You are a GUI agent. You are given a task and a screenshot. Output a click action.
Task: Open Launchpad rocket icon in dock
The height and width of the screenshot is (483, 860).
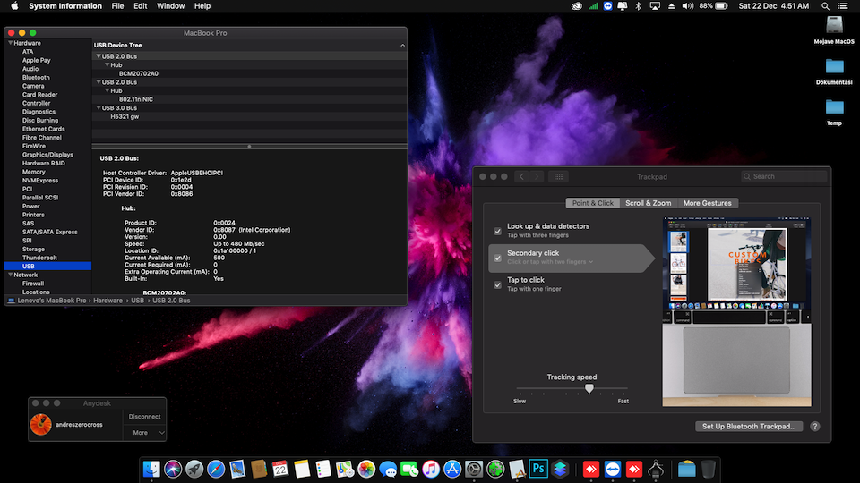click(x=194, y=470)
